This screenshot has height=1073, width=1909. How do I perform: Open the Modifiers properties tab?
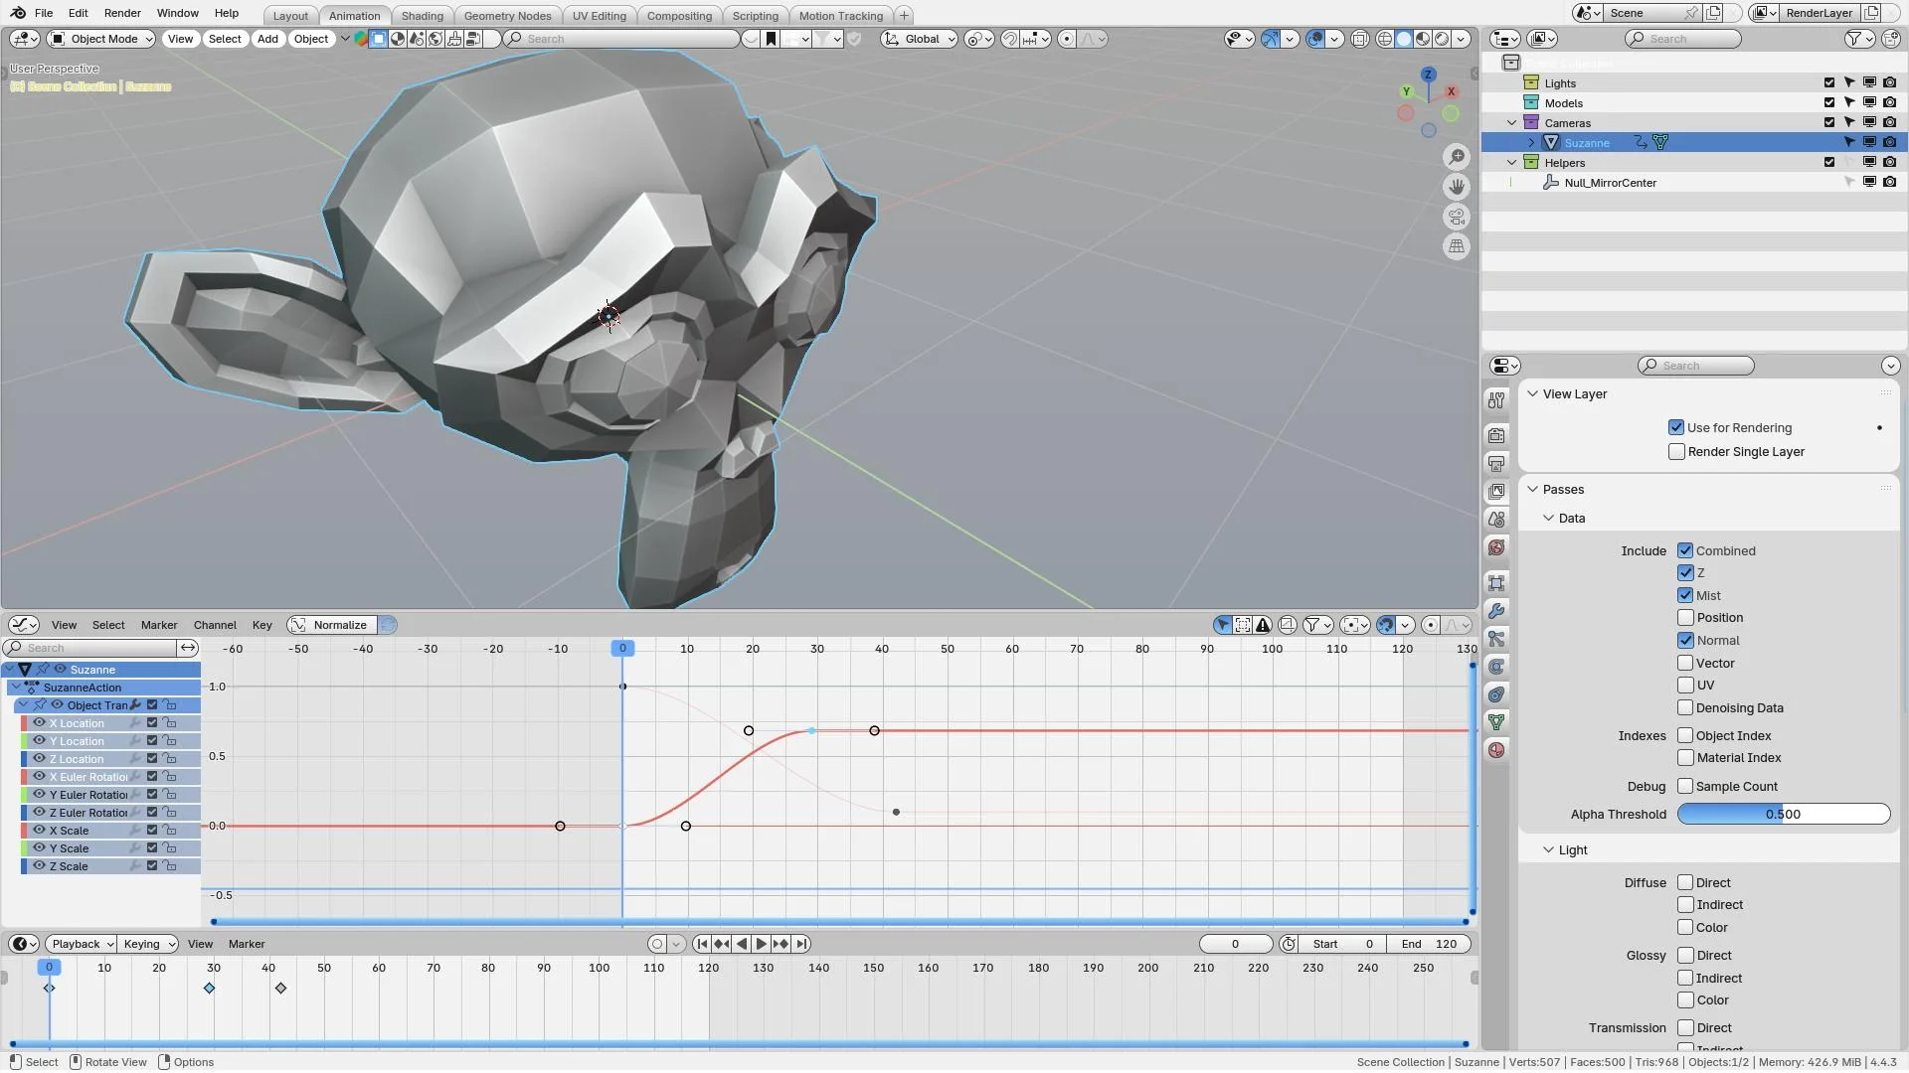click(x=1496, y=610)
